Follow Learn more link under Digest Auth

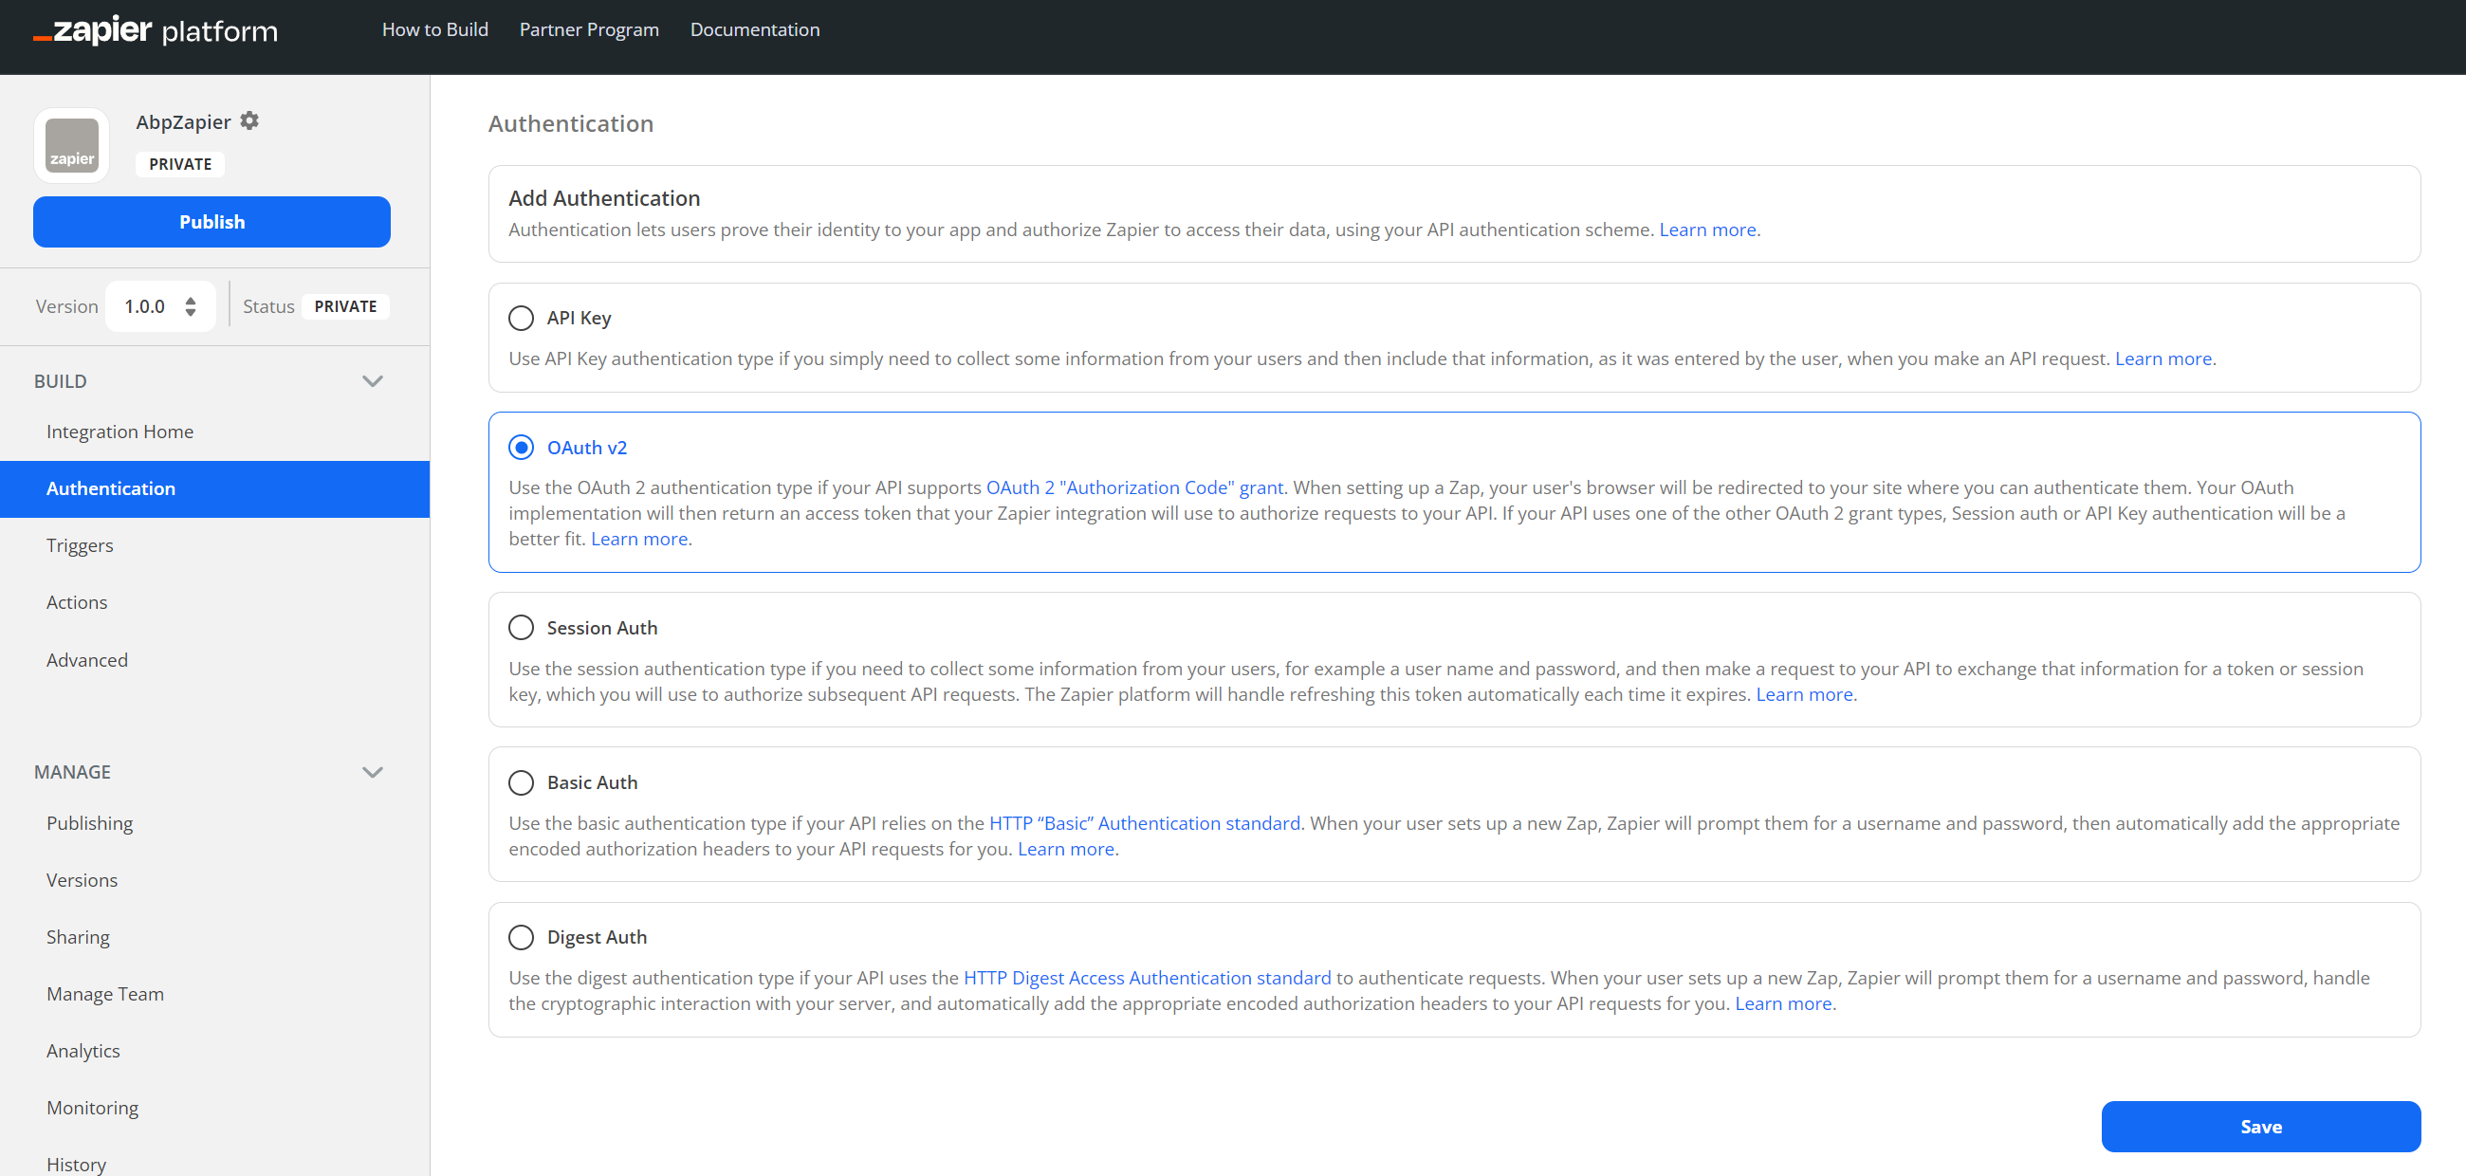[1782, 1003]
